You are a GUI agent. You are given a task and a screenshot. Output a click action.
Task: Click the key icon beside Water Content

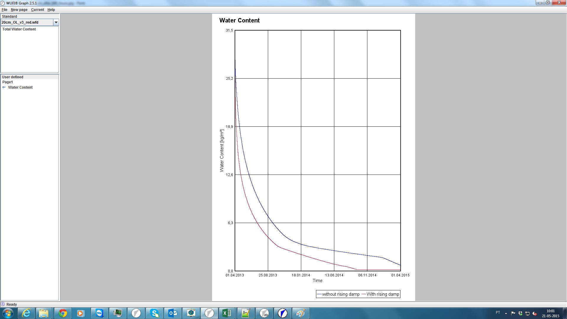pos(4,87)
